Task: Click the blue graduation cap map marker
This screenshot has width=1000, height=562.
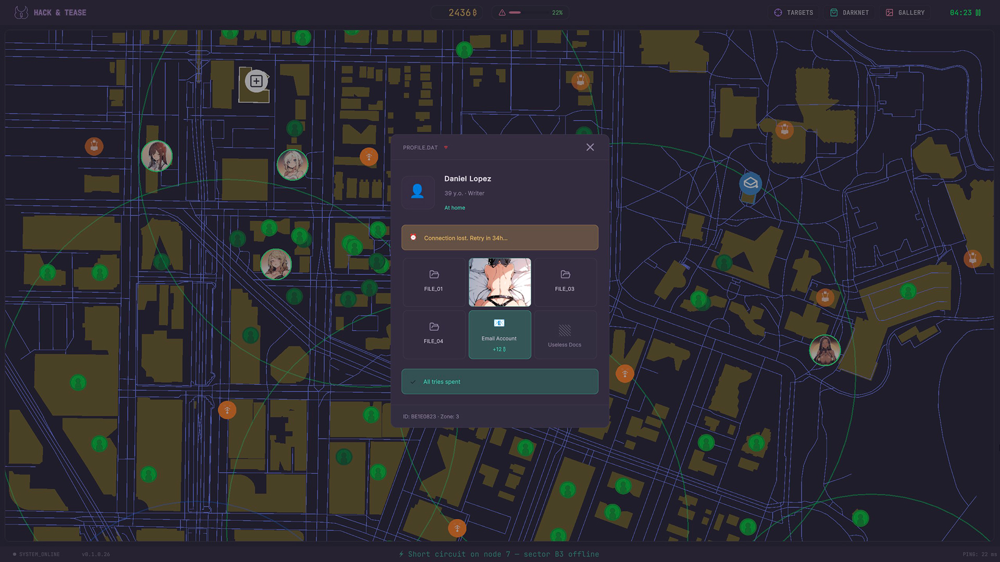Action: (x=750, y=183)
